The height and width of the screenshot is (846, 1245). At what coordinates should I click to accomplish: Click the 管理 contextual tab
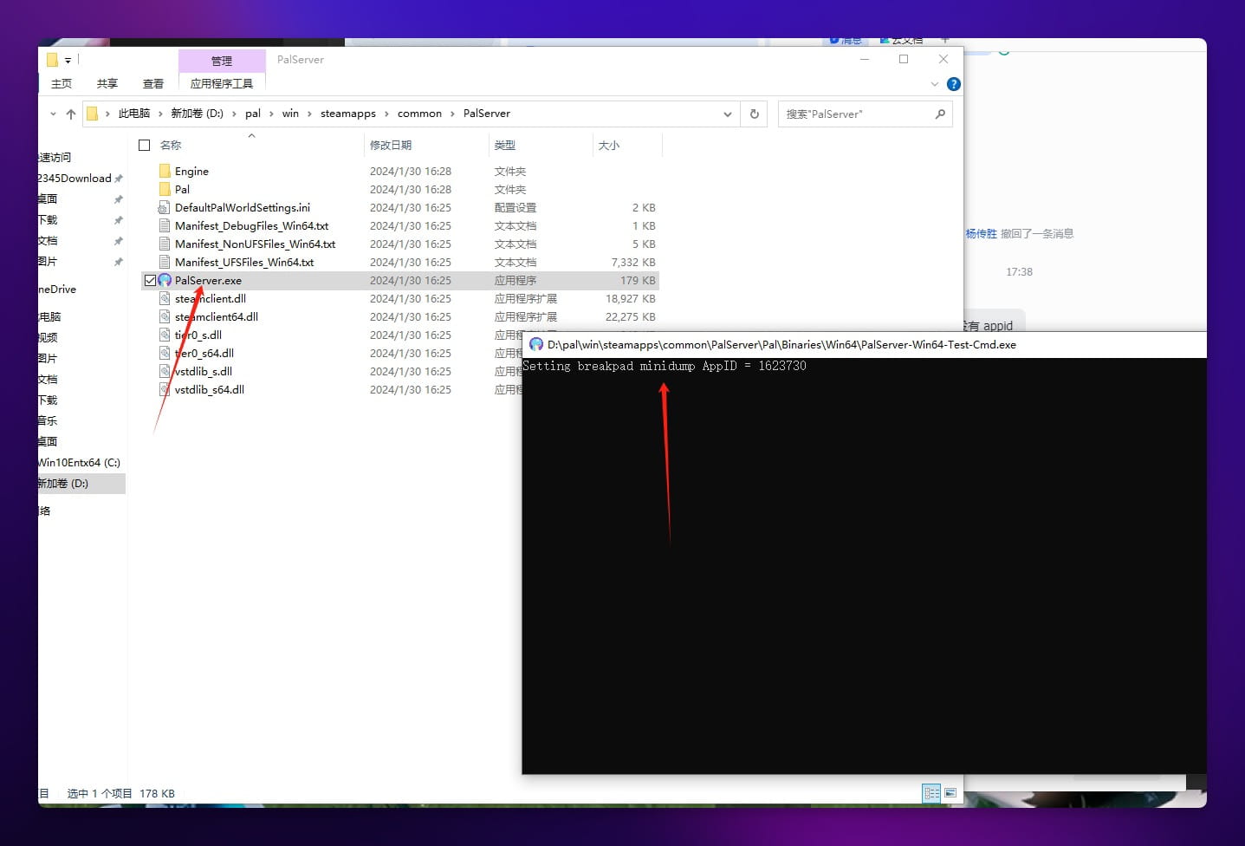pyautogui.click(x=222, y=61)
